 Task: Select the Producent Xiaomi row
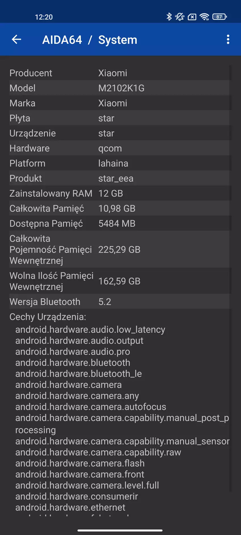pyautogui.click(x=119, y=73)
